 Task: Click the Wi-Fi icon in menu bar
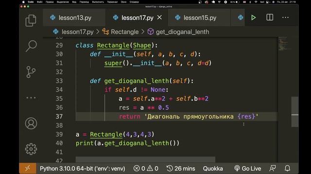(x=256, y=2)
